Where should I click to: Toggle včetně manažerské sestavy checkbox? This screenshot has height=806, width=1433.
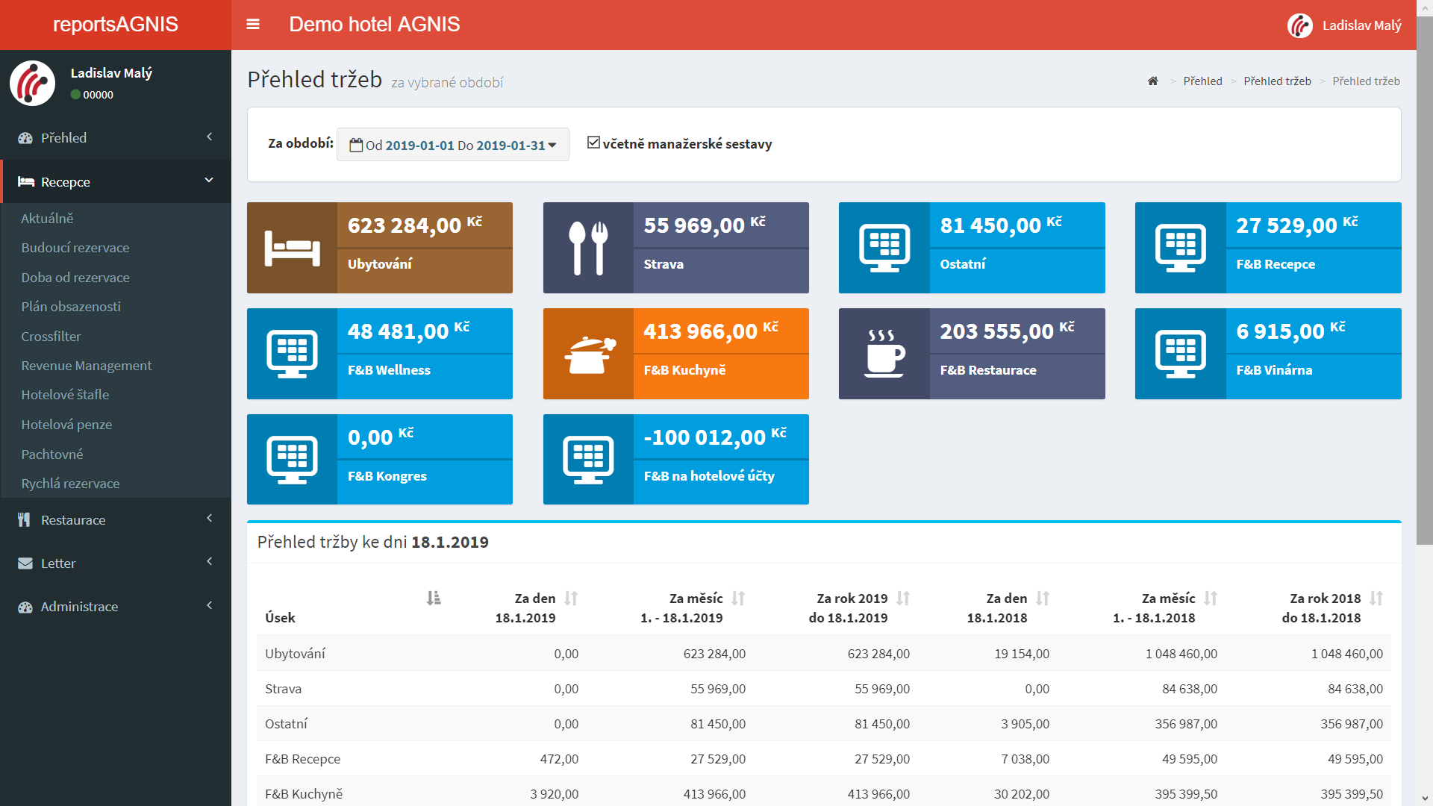(593, 143)
